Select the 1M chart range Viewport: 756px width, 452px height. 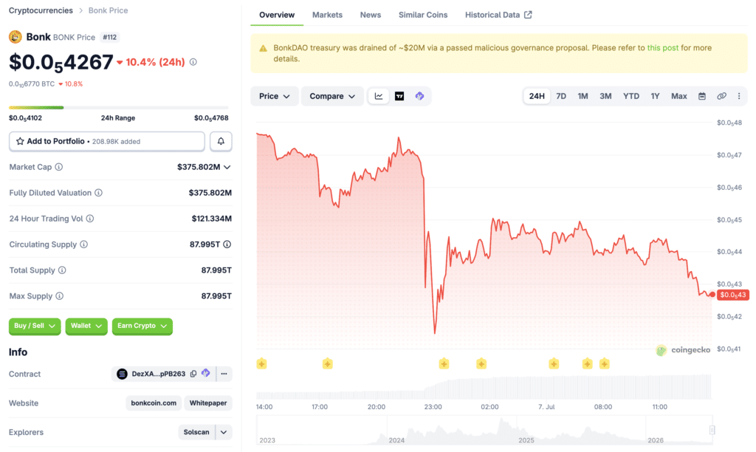tap(583, 96)
